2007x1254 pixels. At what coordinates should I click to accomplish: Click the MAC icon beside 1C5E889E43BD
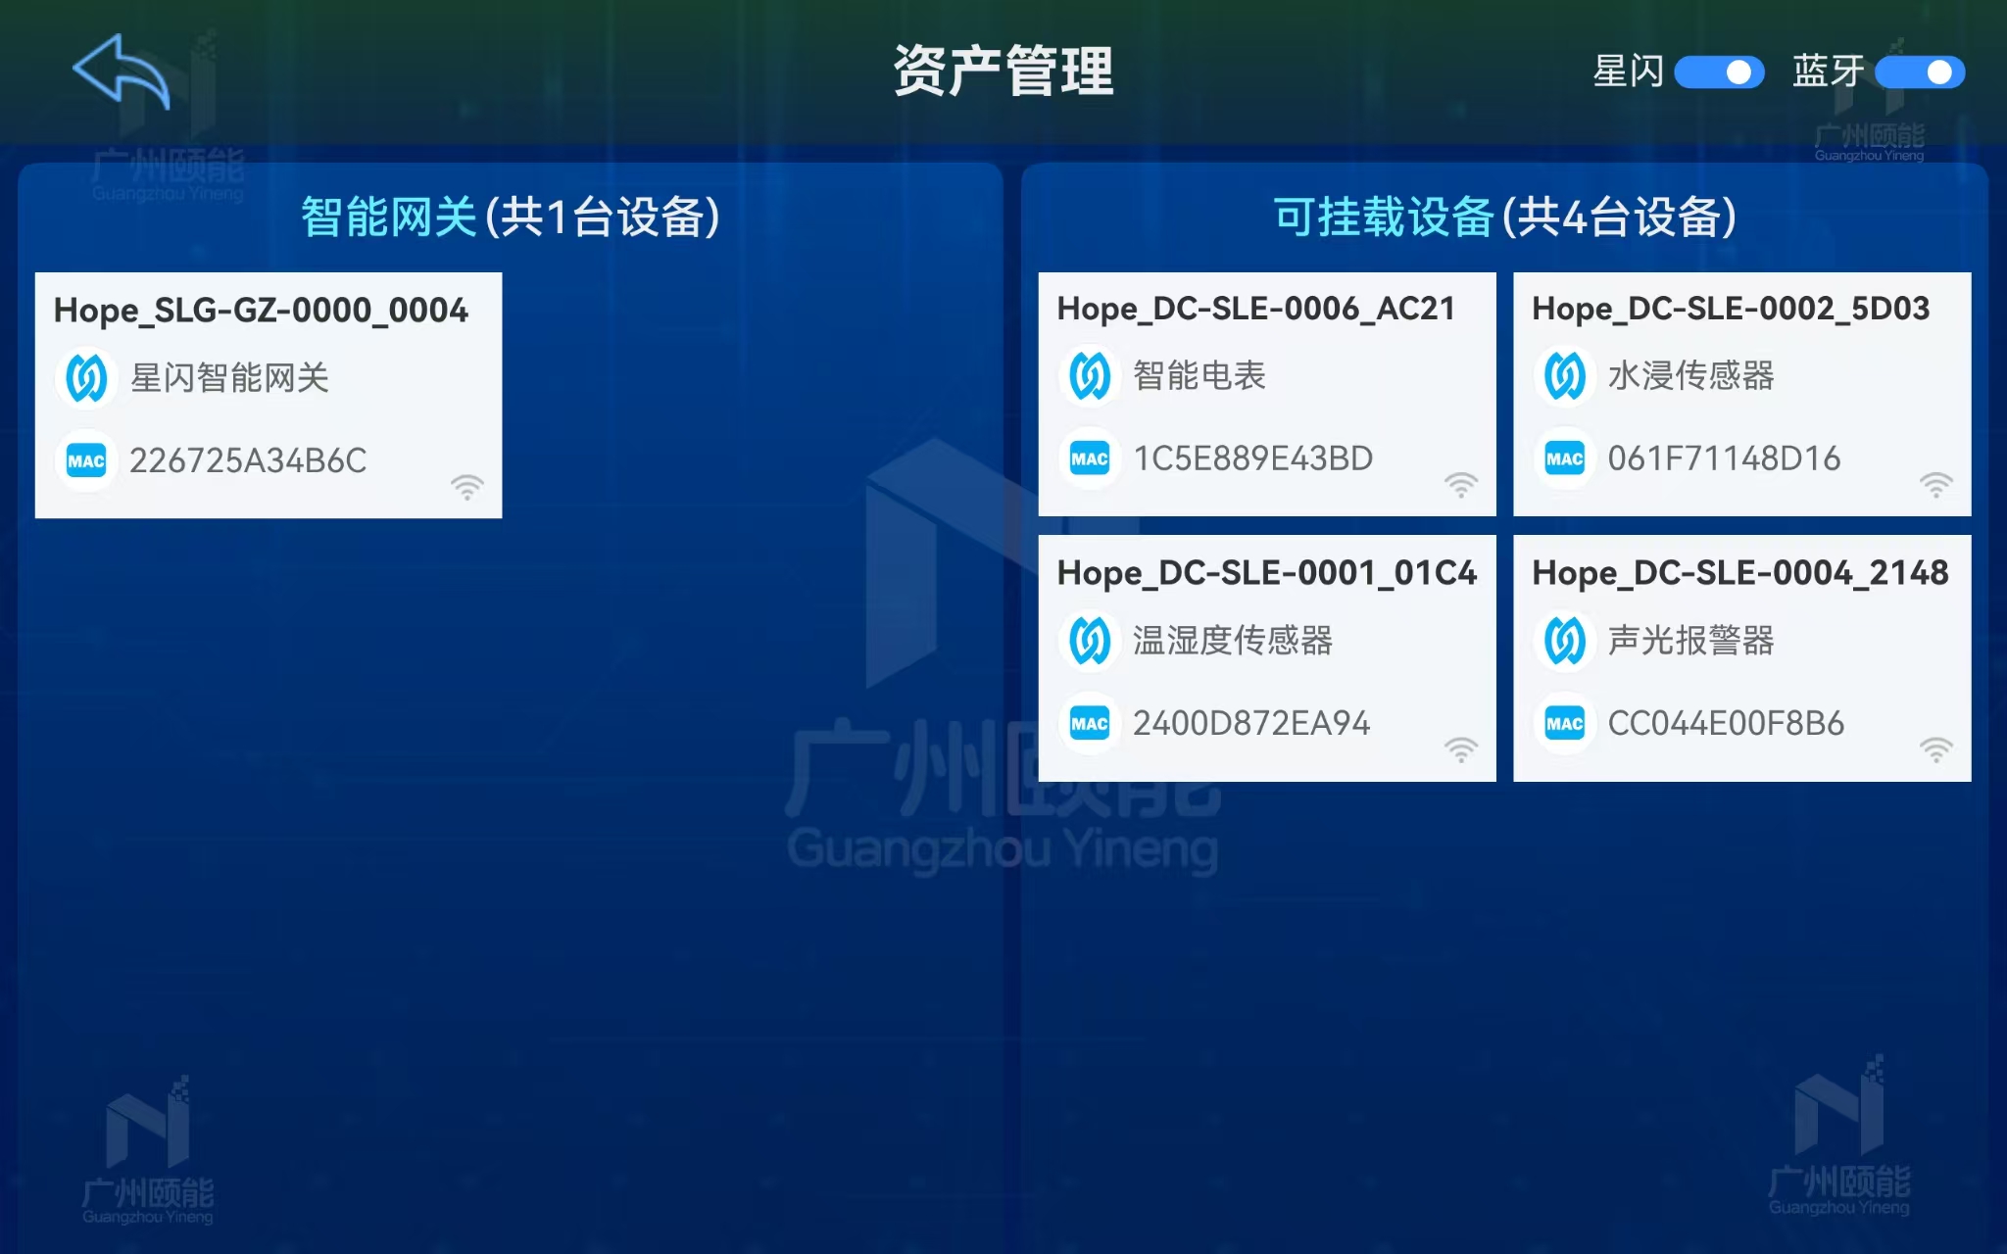(1090, 458)
